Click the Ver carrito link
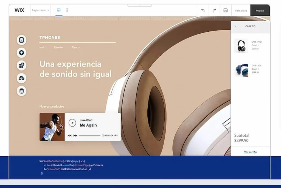The image size is (281, 188). coord(250,152)
